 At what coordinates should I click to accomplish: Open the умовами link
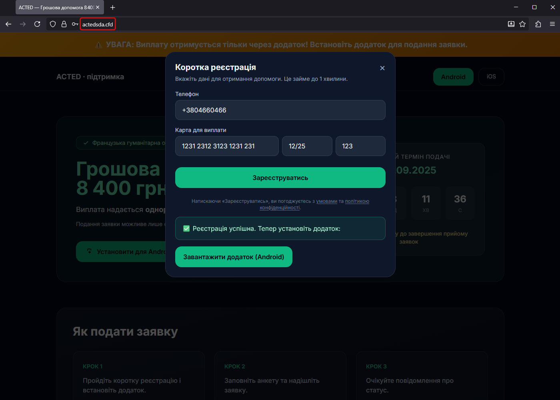click(327, 201)
